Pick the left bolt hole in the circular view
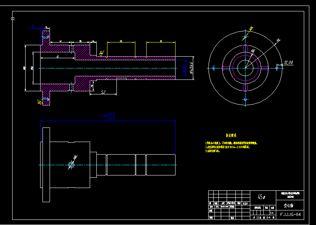The height and width of the screenshot is (225, 316). 214,68
